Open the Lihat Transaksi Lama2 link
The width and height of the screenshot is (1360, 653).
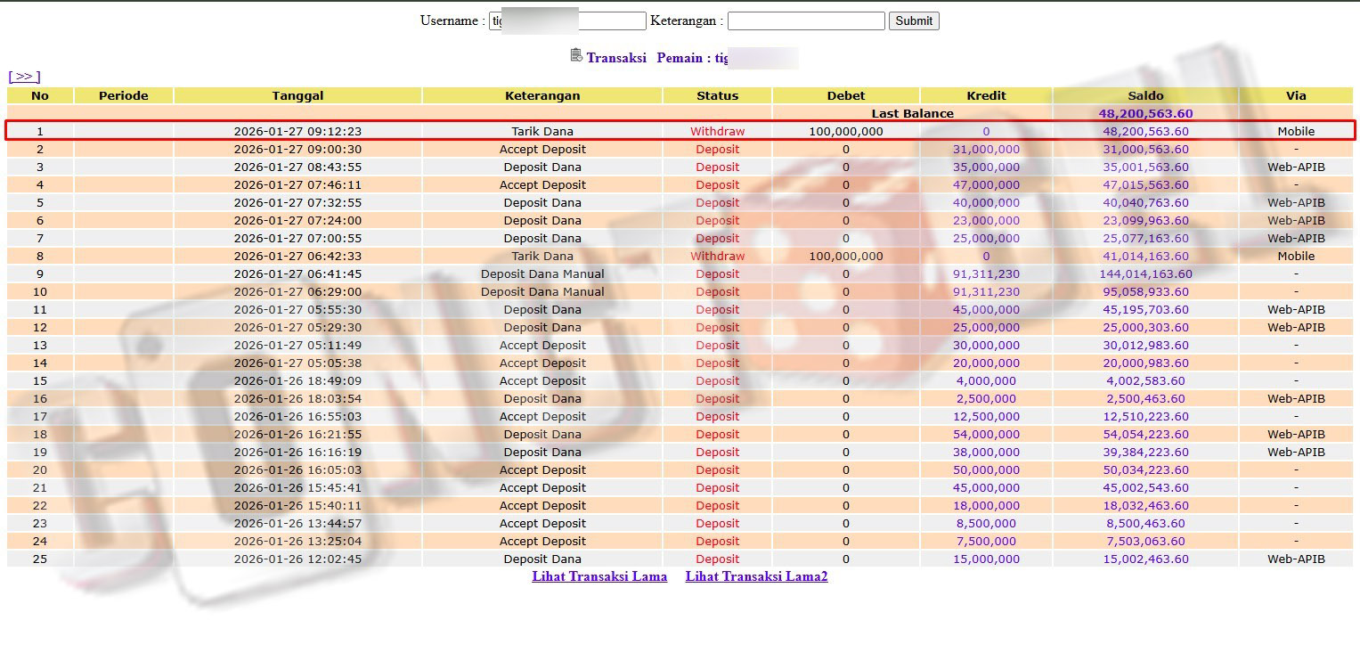(x=756, y=576)
